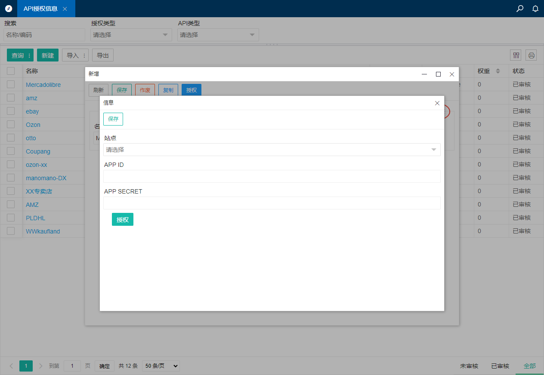
Task: Open the notification bell icon
Action: click(x=535, y=8)
